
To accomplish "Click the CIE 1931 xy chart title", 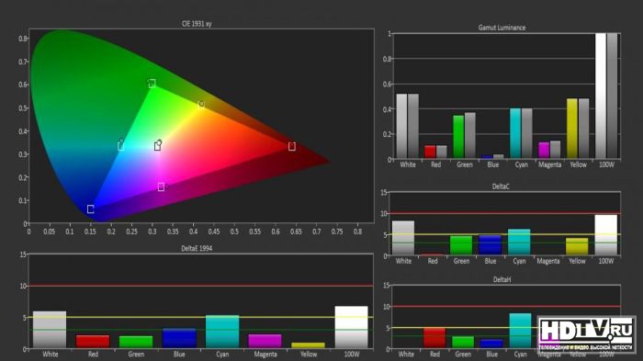I will [197, 24].
